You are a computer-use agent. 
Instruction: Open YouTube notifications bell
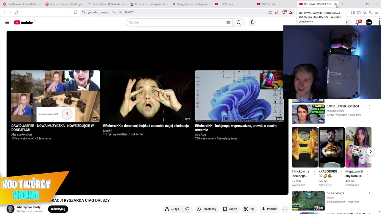pos(357,22)
